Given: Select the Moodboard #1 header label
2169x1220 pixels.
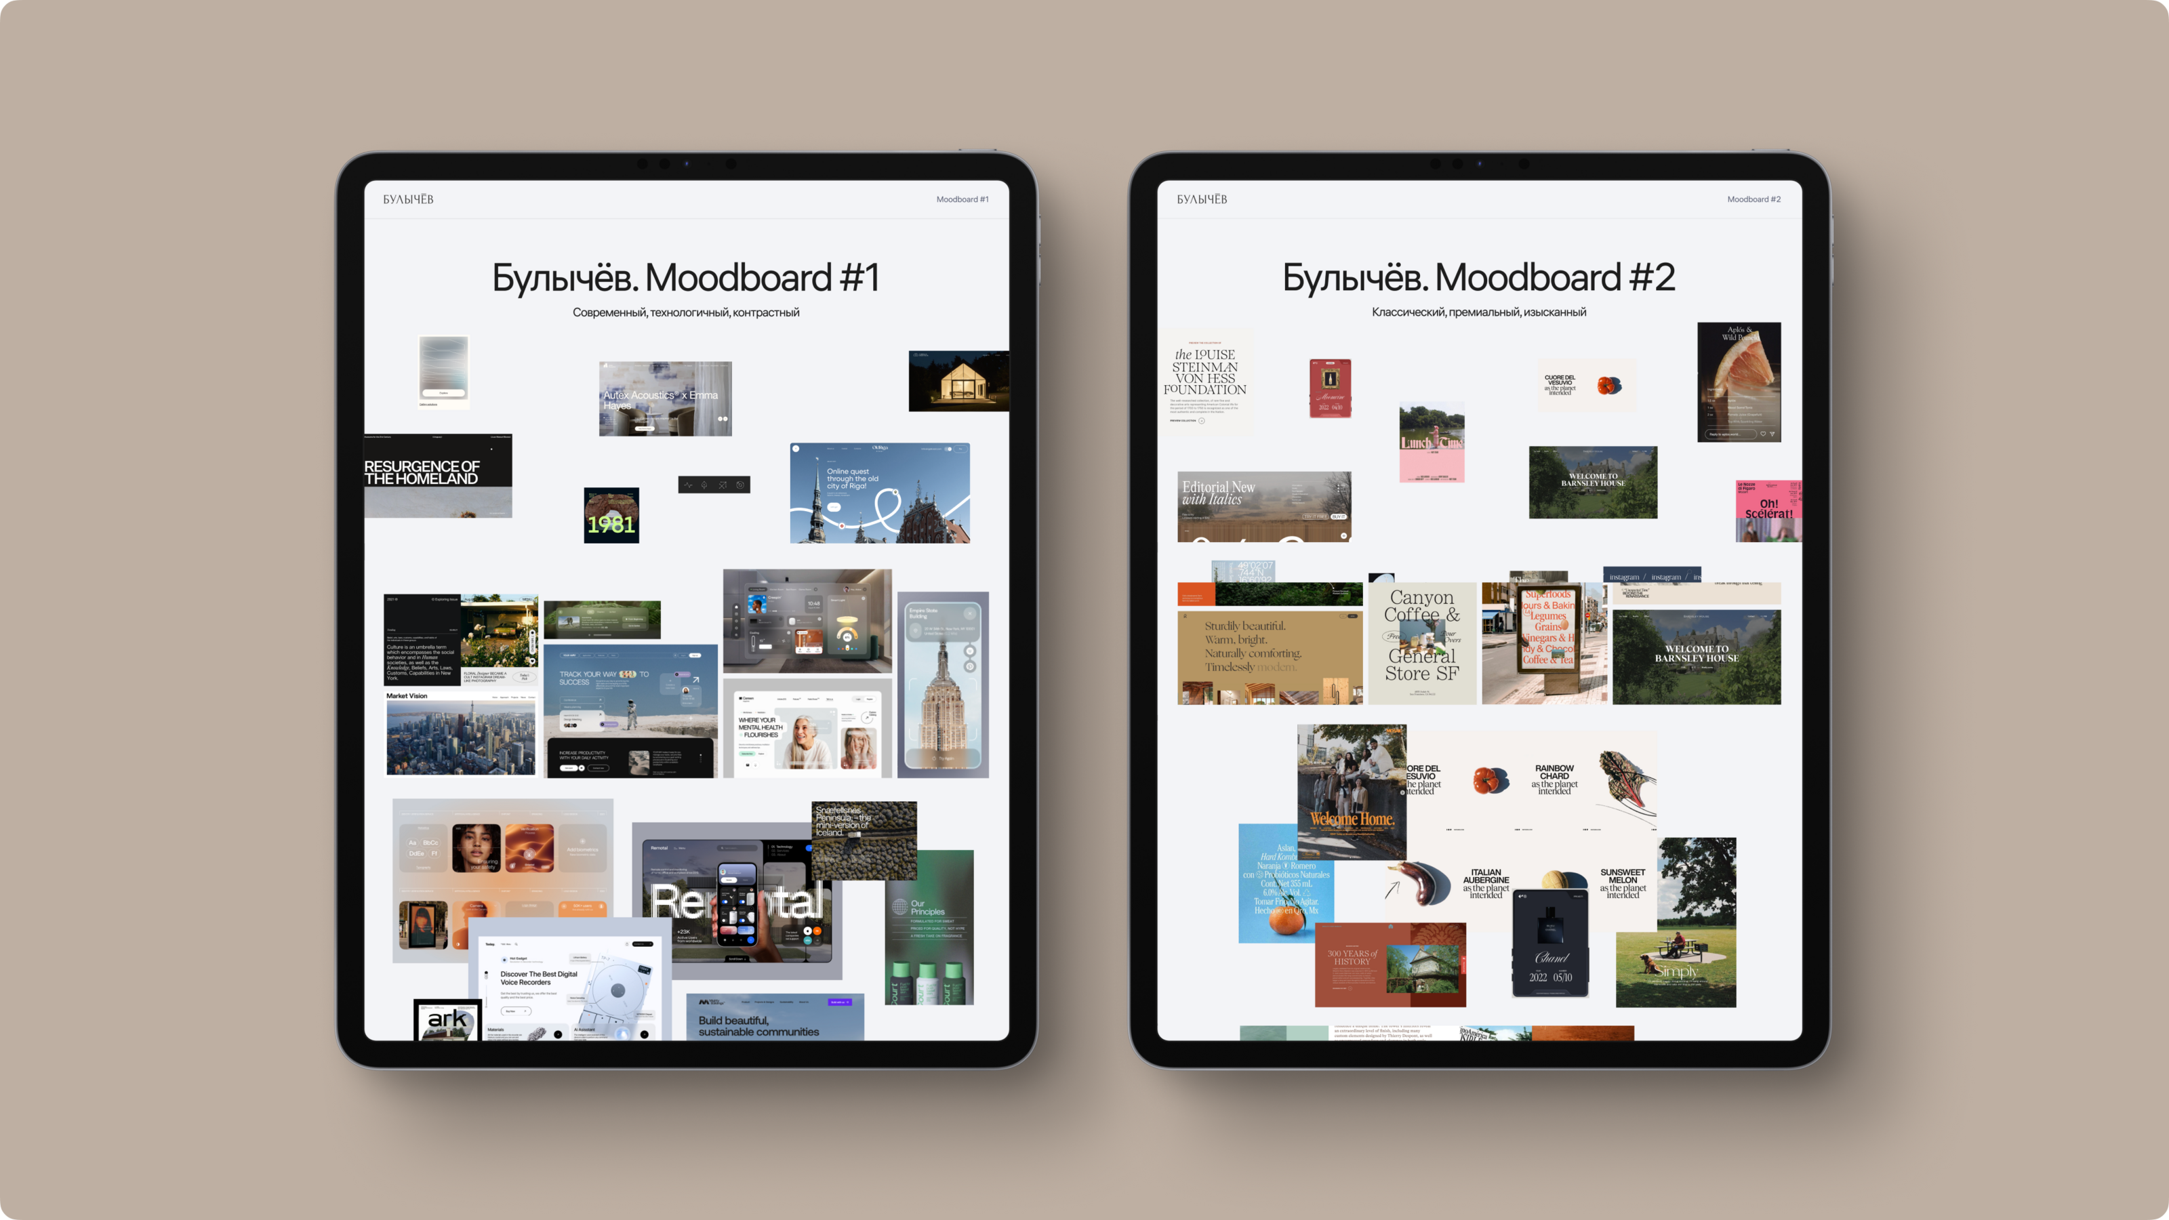Looking at the screenshot, I should tap(962, 199).
